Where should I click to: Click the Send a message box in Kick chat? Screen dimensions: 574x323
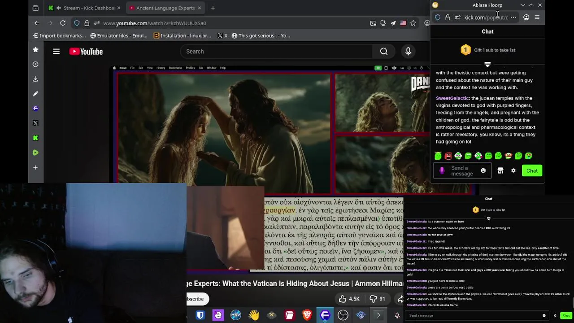[x=462, y=170]
